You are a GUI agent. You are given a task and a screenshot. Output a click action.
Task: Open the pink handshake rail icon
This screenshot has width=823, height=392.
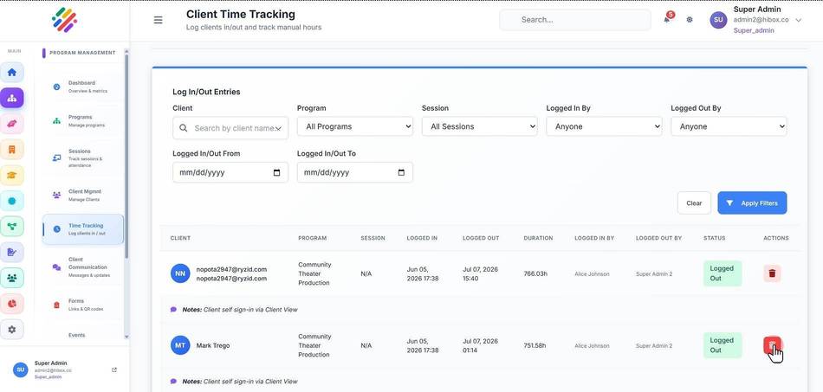tap(12, 124)
